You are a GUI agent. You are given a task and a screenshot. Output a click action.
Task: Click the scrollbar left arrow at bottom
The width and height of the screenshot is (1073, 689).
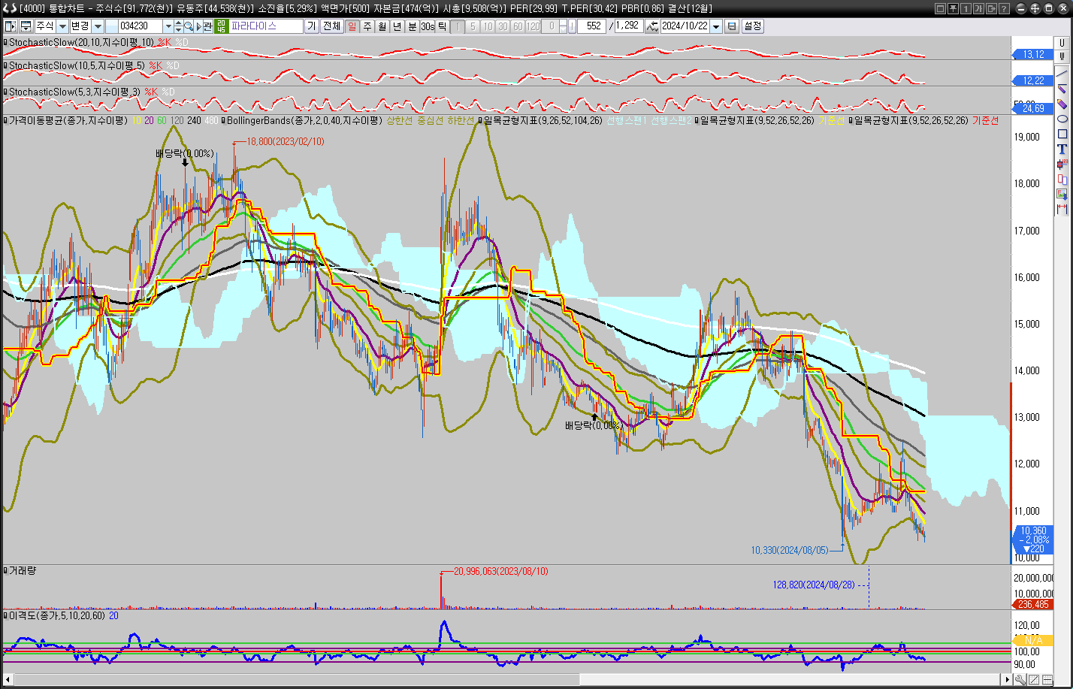8,680
